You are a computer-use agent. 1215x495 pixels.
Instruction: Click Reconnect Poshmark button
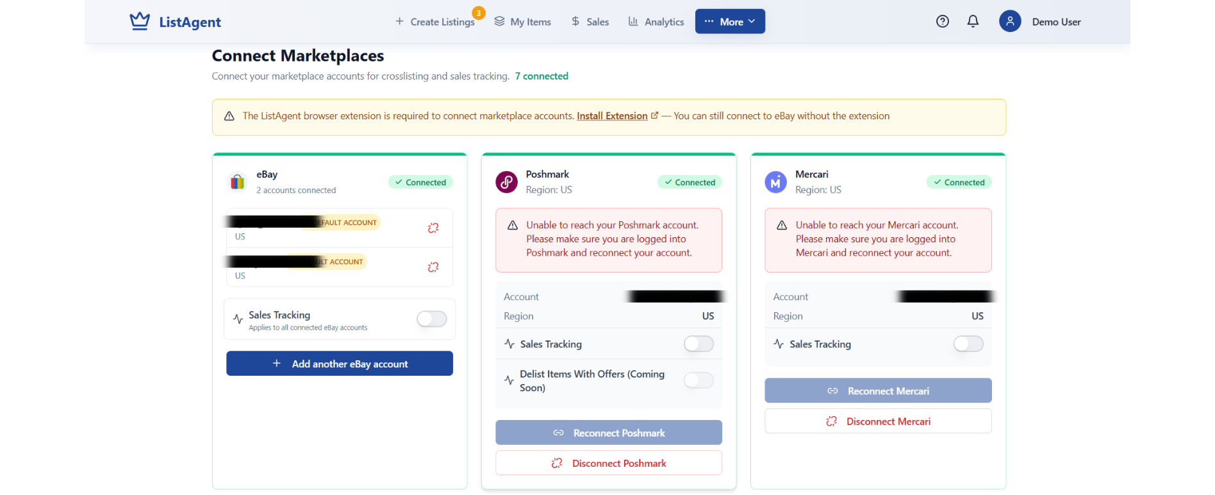pyautogui.click(x=609, y=433)
